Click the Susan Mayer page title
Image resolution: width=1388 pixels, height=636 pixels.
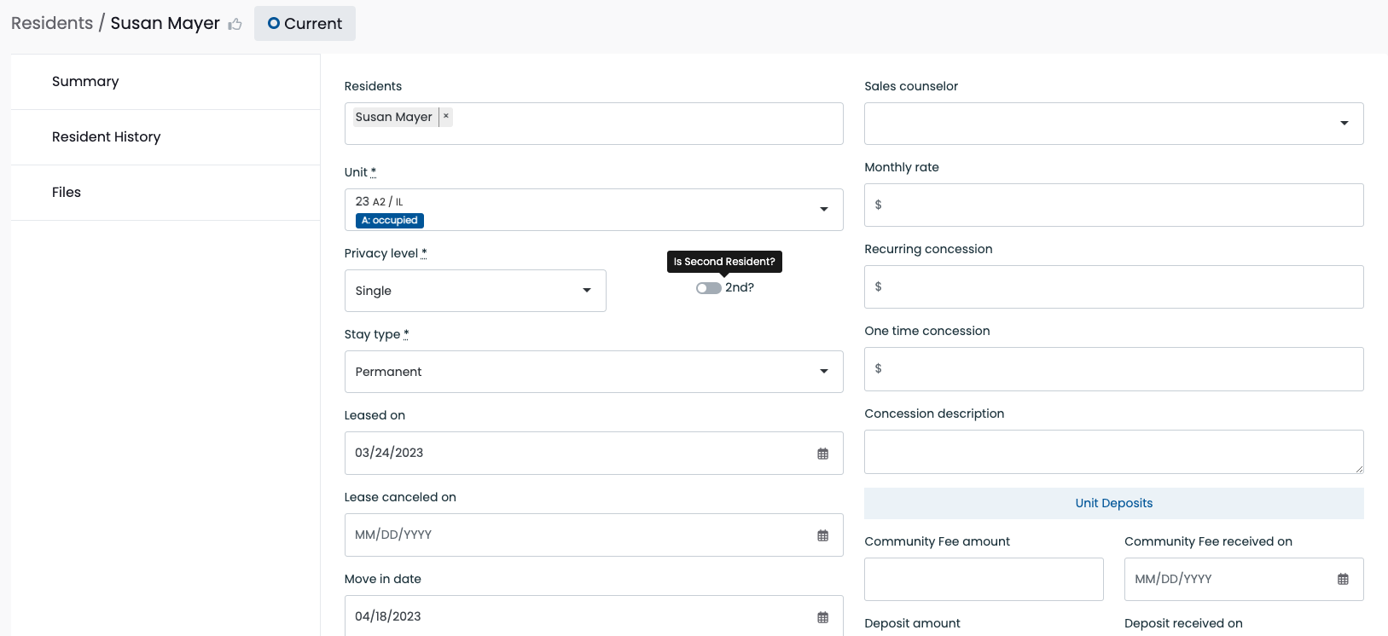pos(166,23)
